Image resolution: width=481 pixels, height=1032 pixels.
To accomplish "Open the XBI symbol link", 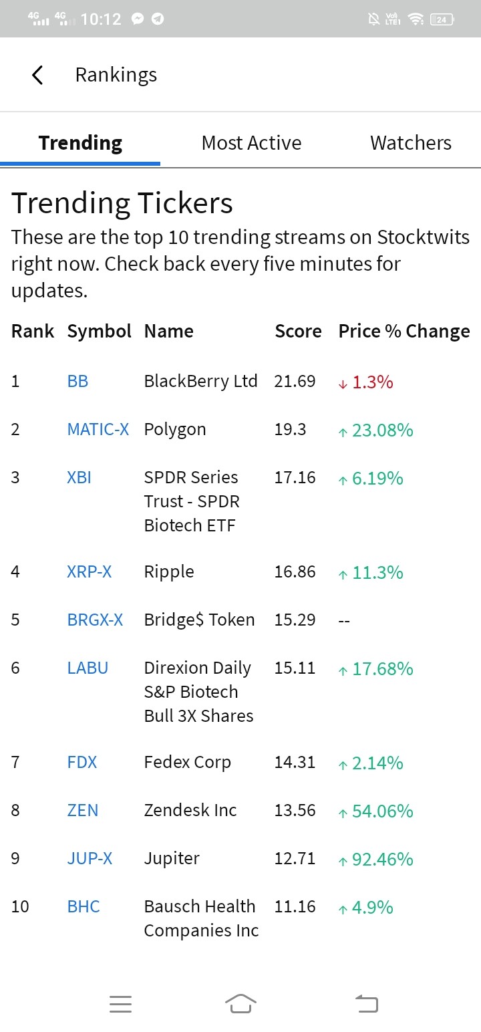I will 79,477.
